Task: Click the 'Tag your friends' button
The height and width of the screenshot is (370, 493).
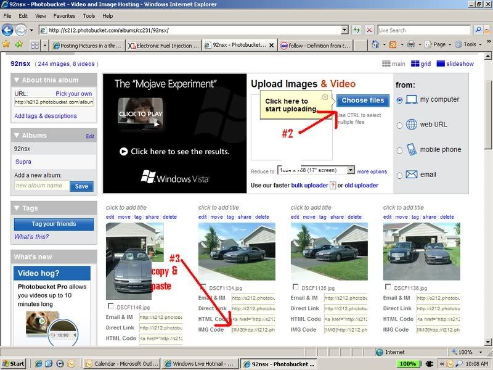Action: 54,224
